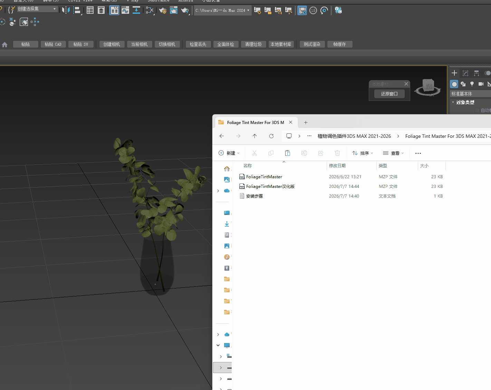Open the Scene Explorer toggle icon
Viewport: 491px width, 390px height.
[x=90, y=10]
